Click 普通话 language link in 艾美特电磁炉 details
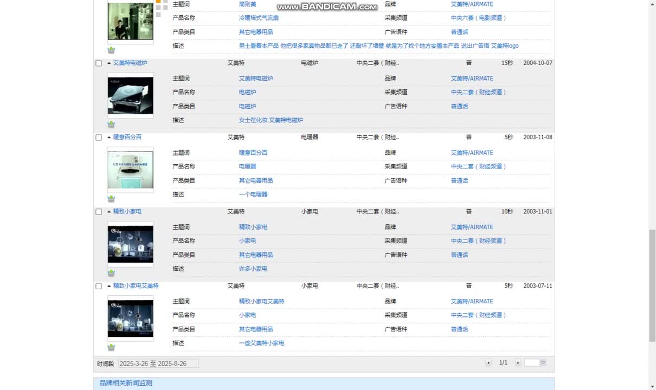 459,106
